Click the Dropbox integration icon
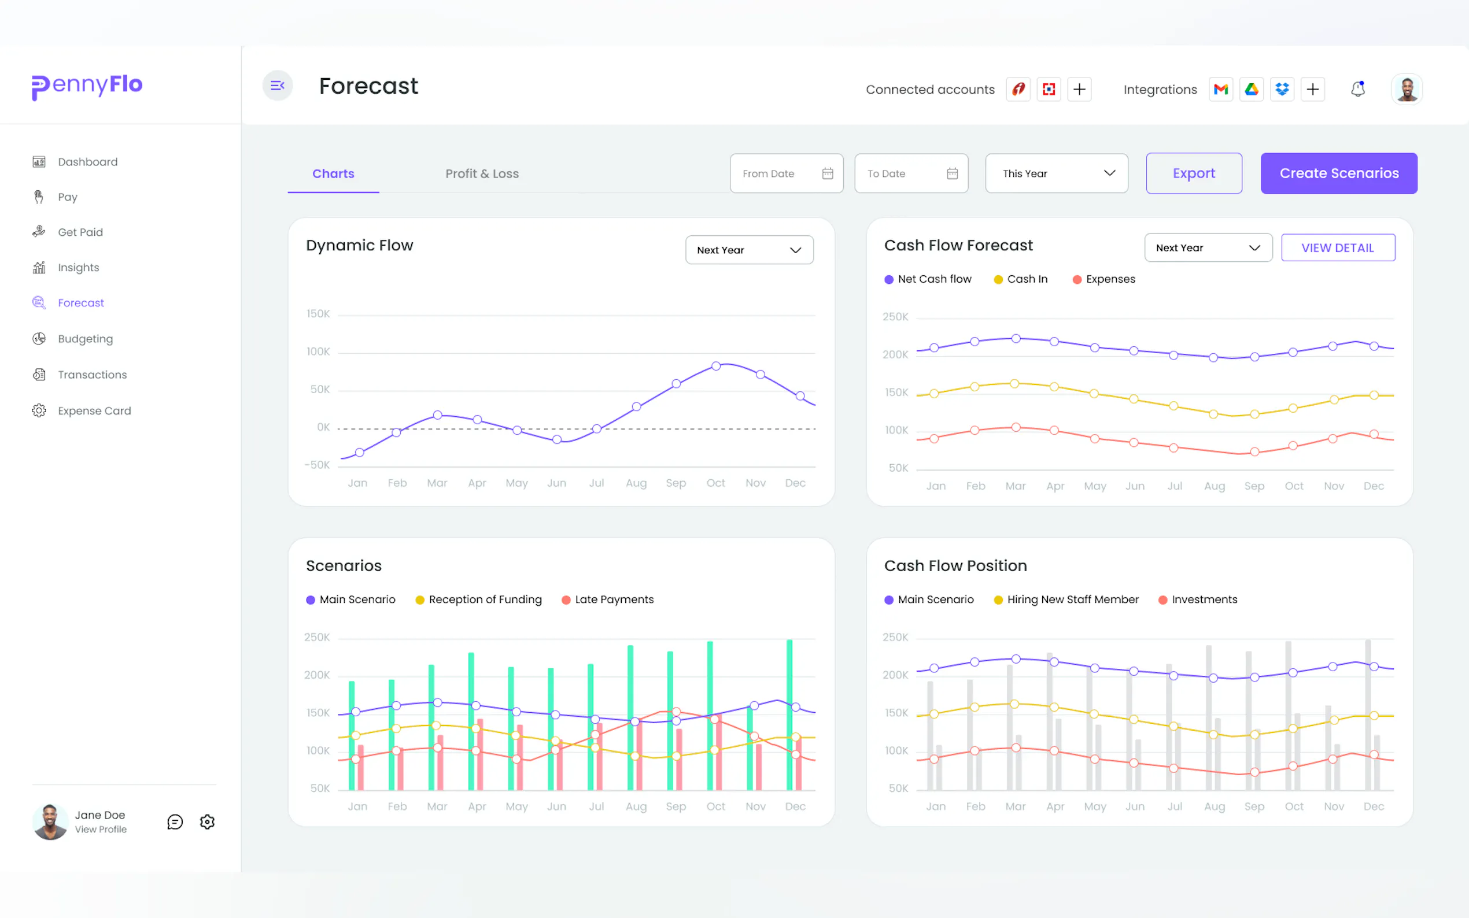 point(1282,89)
